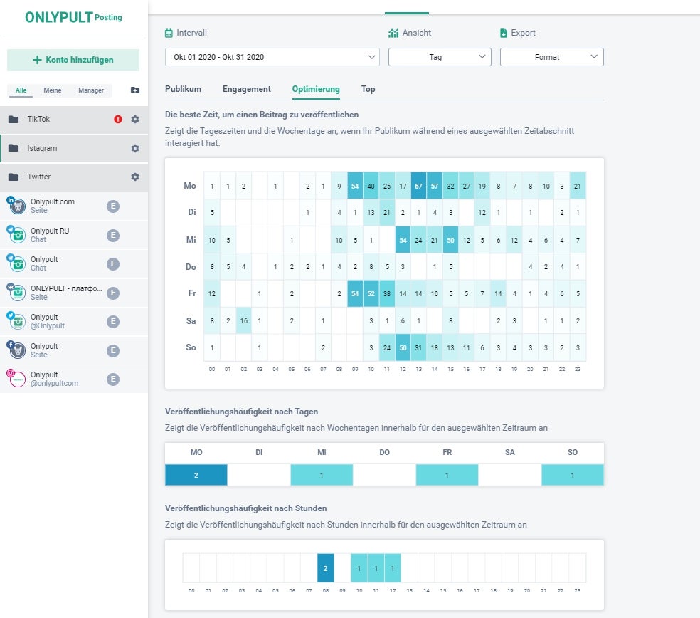Viewport: 700px width, 618px height.
Task: Click TikTok folder red warning icon
Action: 118,120
